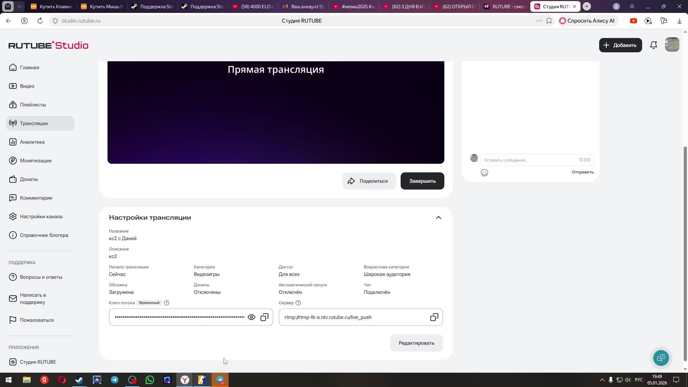Open YouTube icon in browser toolbar
This screenshot has height=387, width=688.
tap(634, 21)
